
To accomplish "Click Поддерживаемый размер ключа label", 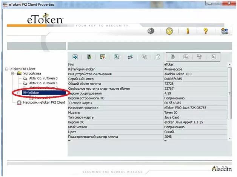I will pyautogui.click(x=93, y=137).
